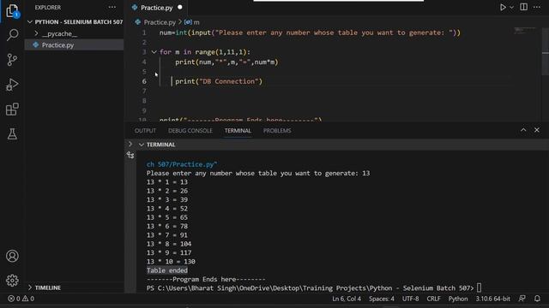The image size is (549, 308).
Task: Click Ln 6, Col 4 status item
Action: 347,299
